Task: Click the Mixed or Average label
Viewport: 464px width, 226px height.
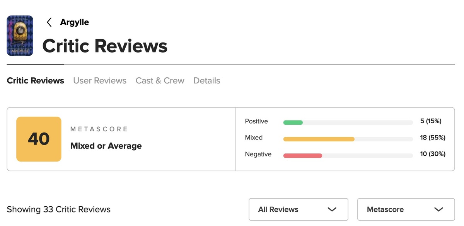Action: 106,146
